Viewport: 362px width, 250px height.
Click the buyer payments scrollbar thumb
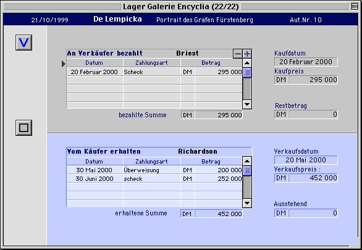click(247, 171)
